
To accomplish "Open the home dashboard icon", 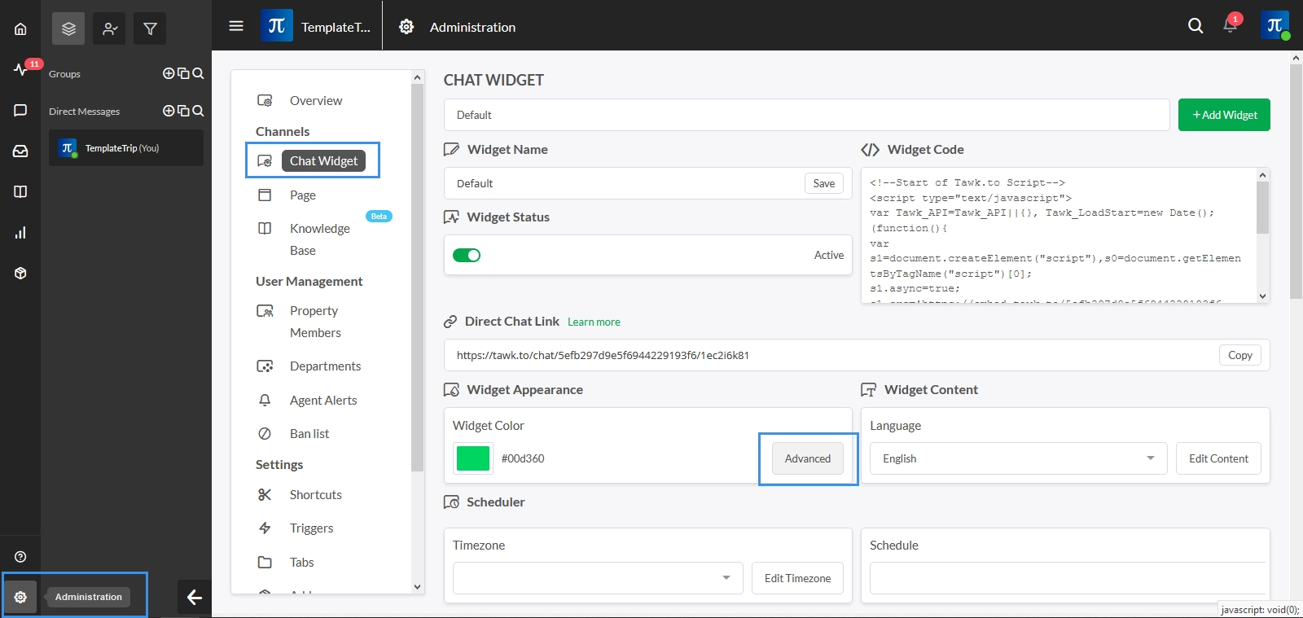I will pos(20,29).
